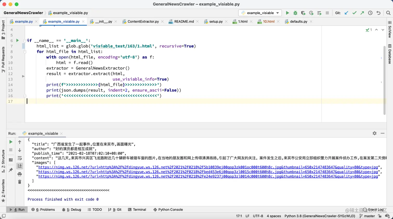Run with Coverage from the toolbar
The width and height of the screenshot is (393, 219).
point(303,13)
